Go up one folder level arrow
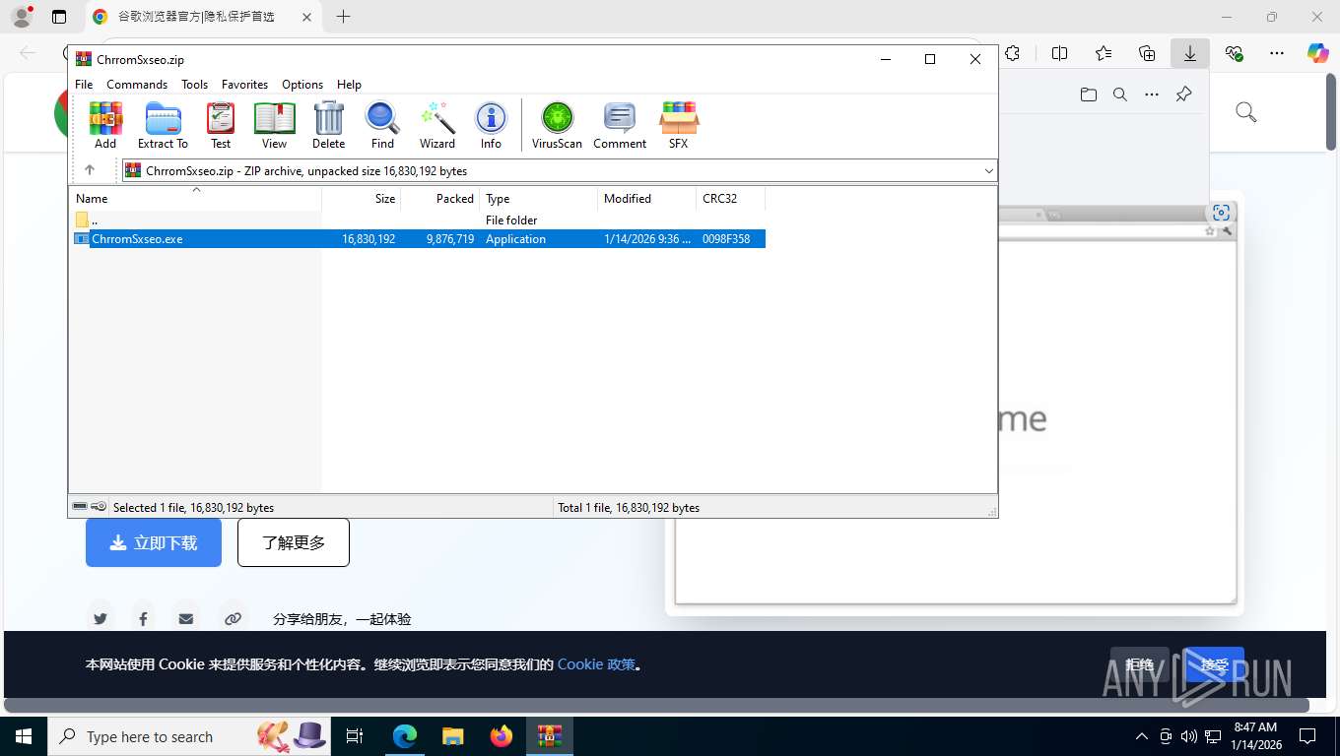 point(90,170)
